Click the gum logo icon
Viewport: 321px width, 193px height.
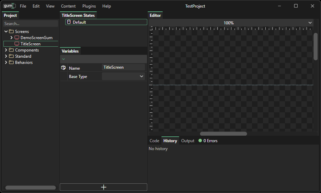click(9, 6)
